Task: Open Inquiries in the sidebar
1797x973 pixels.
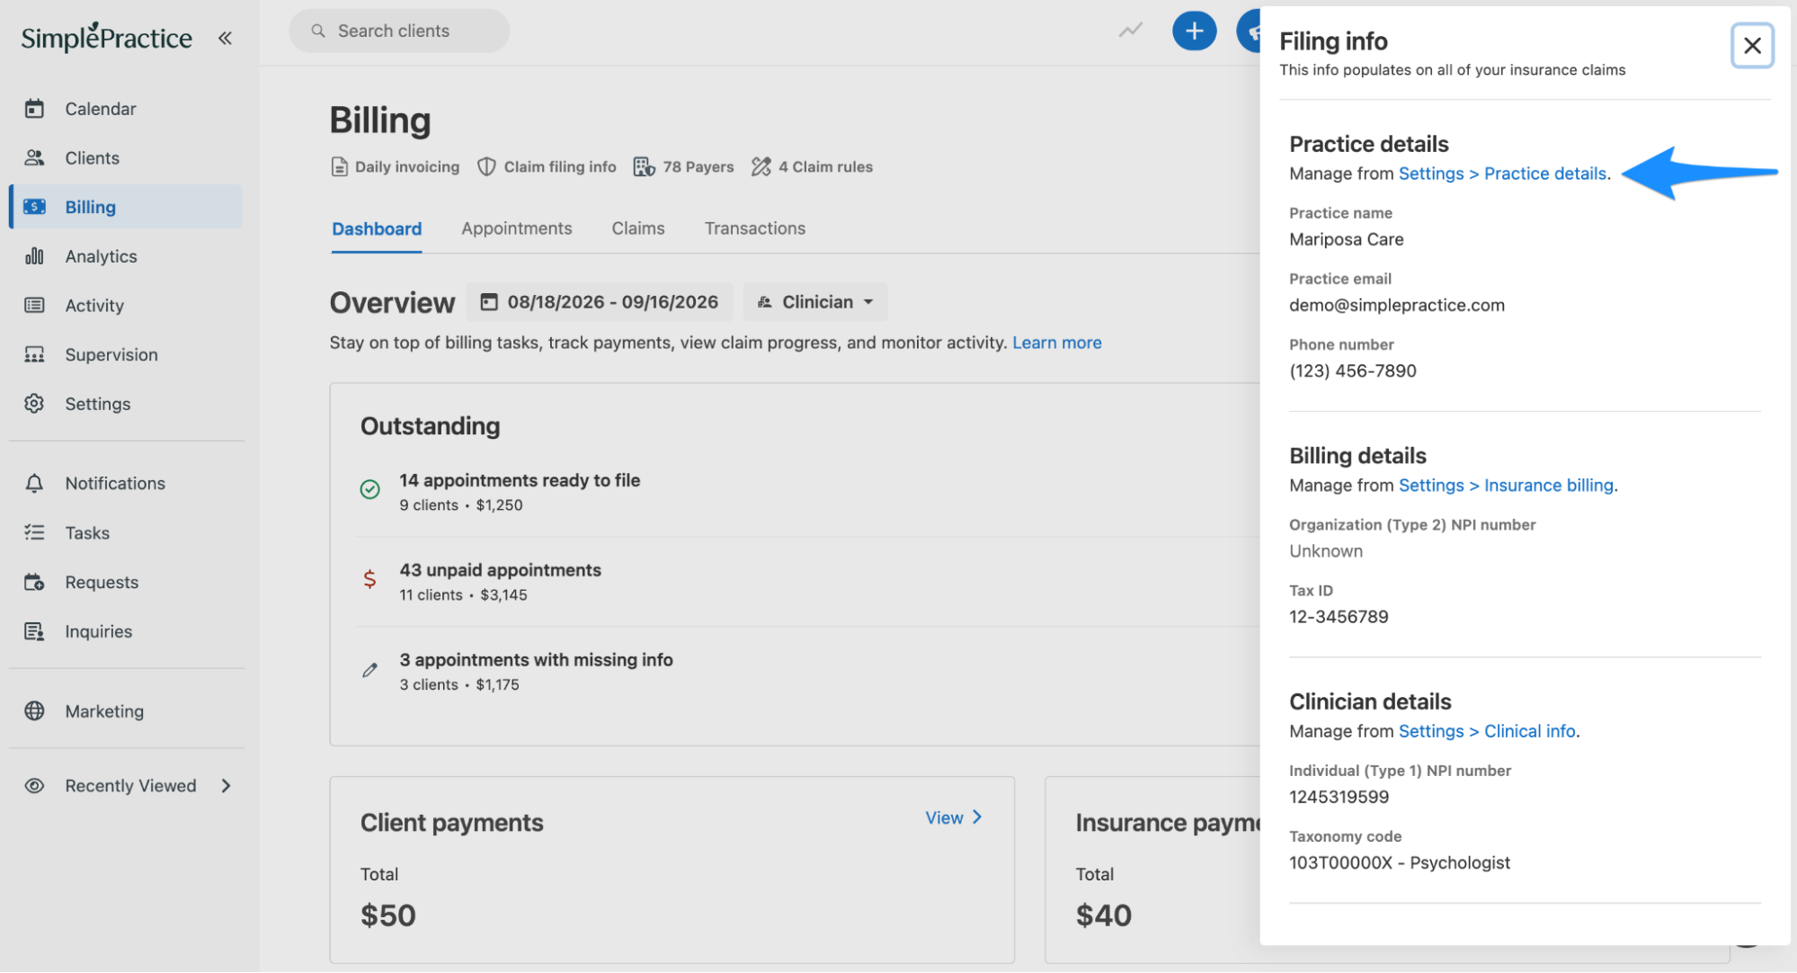Action: [126, 632]
